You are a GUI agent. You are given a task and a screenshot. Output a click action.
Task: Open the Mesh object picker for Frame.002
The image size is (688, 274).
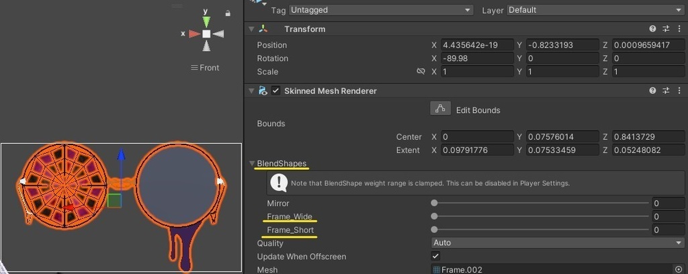point(678,269)
